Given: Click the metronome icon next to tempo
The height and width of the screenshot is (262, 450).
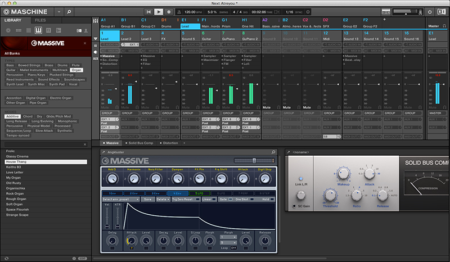Looking at the screenshot, I should pos(179,11).
